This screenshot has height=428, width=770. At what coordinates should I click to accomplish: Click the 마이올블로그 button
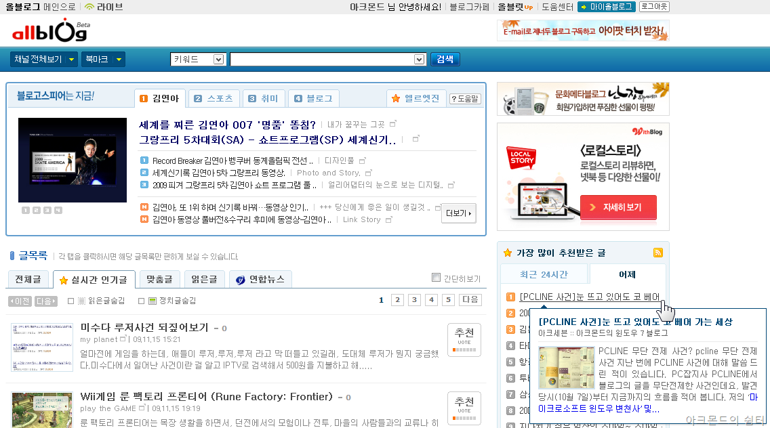click(607, 7)
